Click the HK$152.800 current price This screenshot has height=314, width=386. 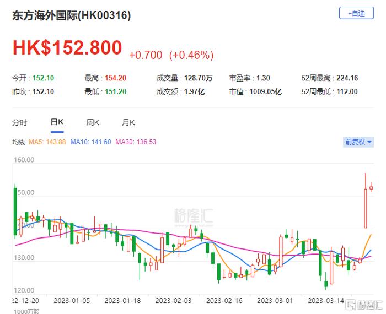coord(67,47)
